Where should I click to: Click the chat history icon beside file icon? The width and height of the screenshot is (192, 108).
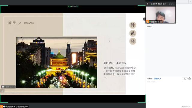(190, 79)
